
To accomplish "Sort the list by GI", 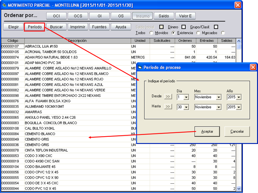I will [x=99, y=16].
